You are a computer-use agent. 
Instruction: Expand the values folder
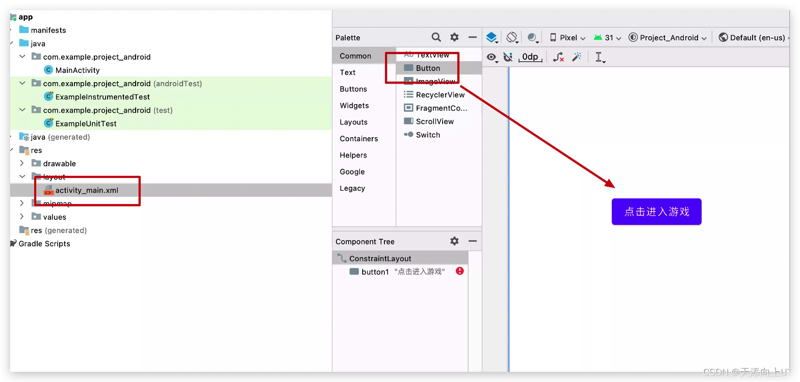pyautogui.click(x=22, y=216)
